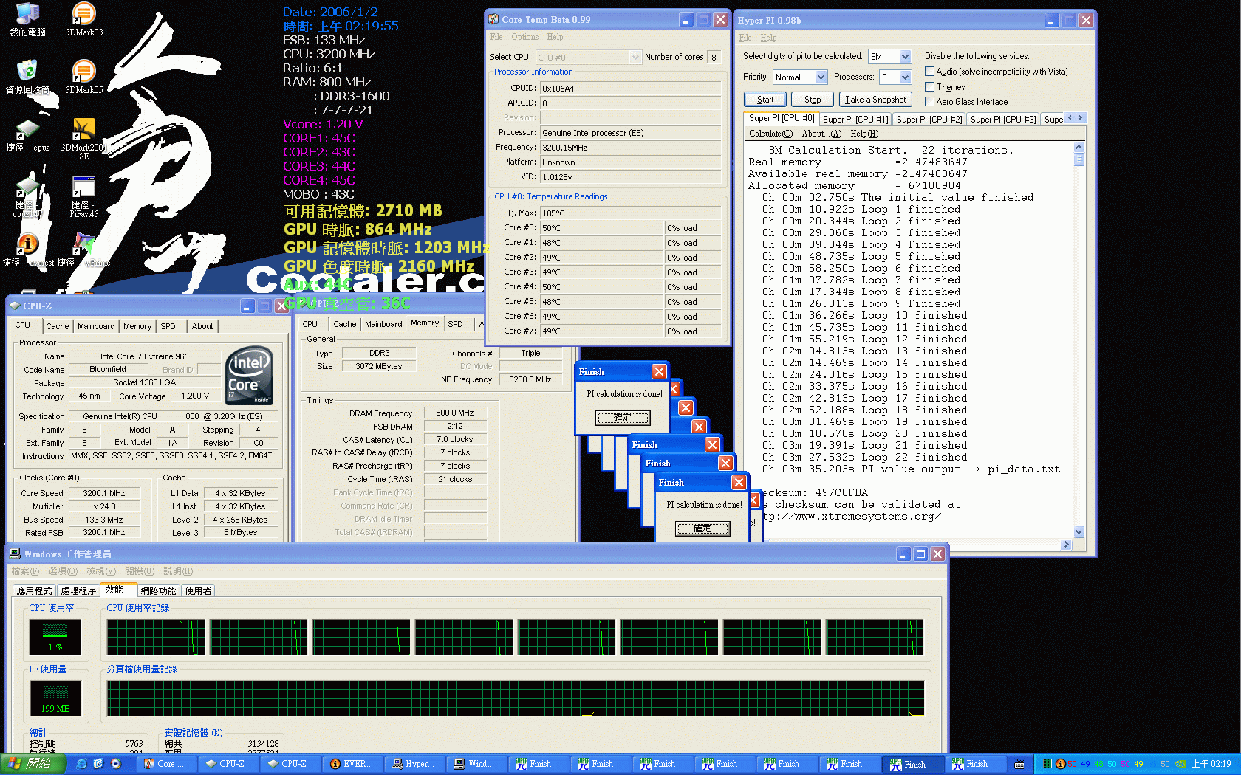
Task: Click the keyboard language bar icon on the taskbar
Action: tap(1019, 765)
